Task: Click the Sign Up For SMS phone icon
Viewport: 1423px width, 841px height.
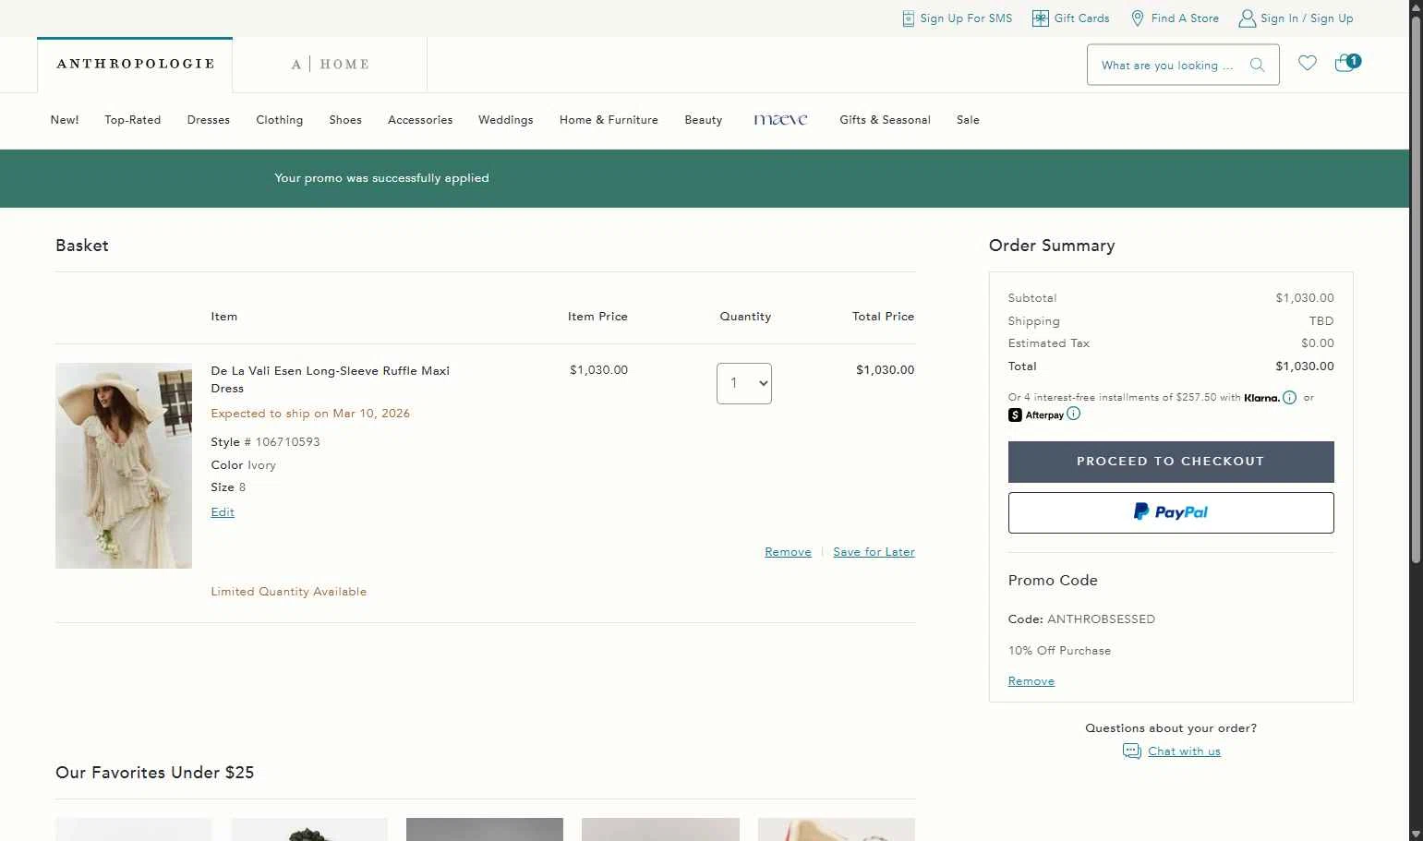Action: [x=908, y=18]
